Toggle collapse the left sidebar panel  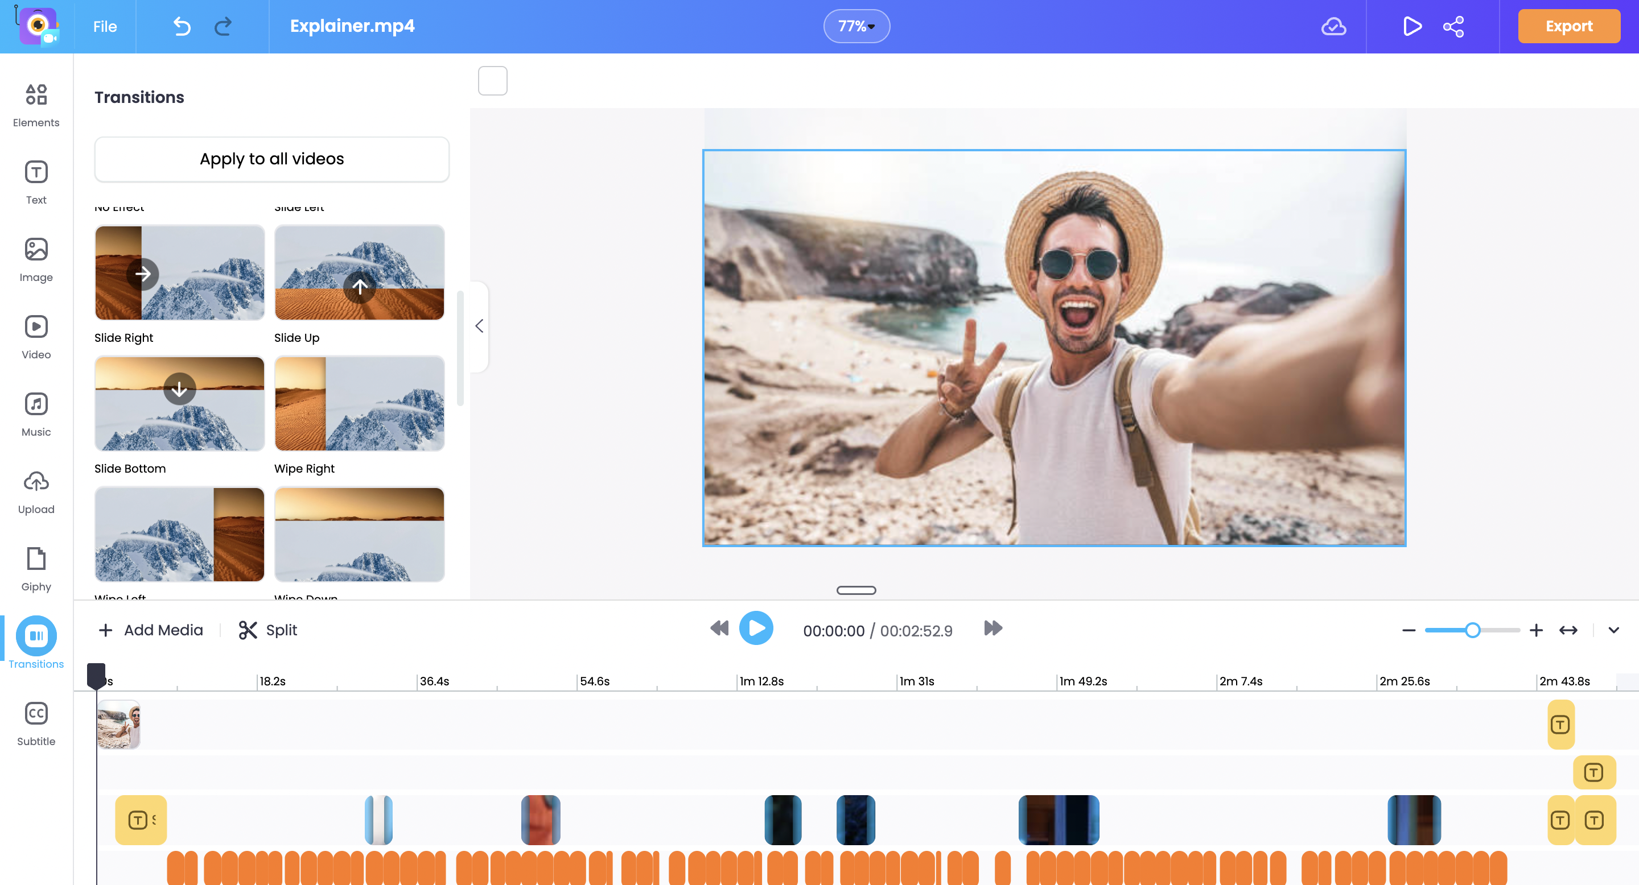(x=479, y=325)
